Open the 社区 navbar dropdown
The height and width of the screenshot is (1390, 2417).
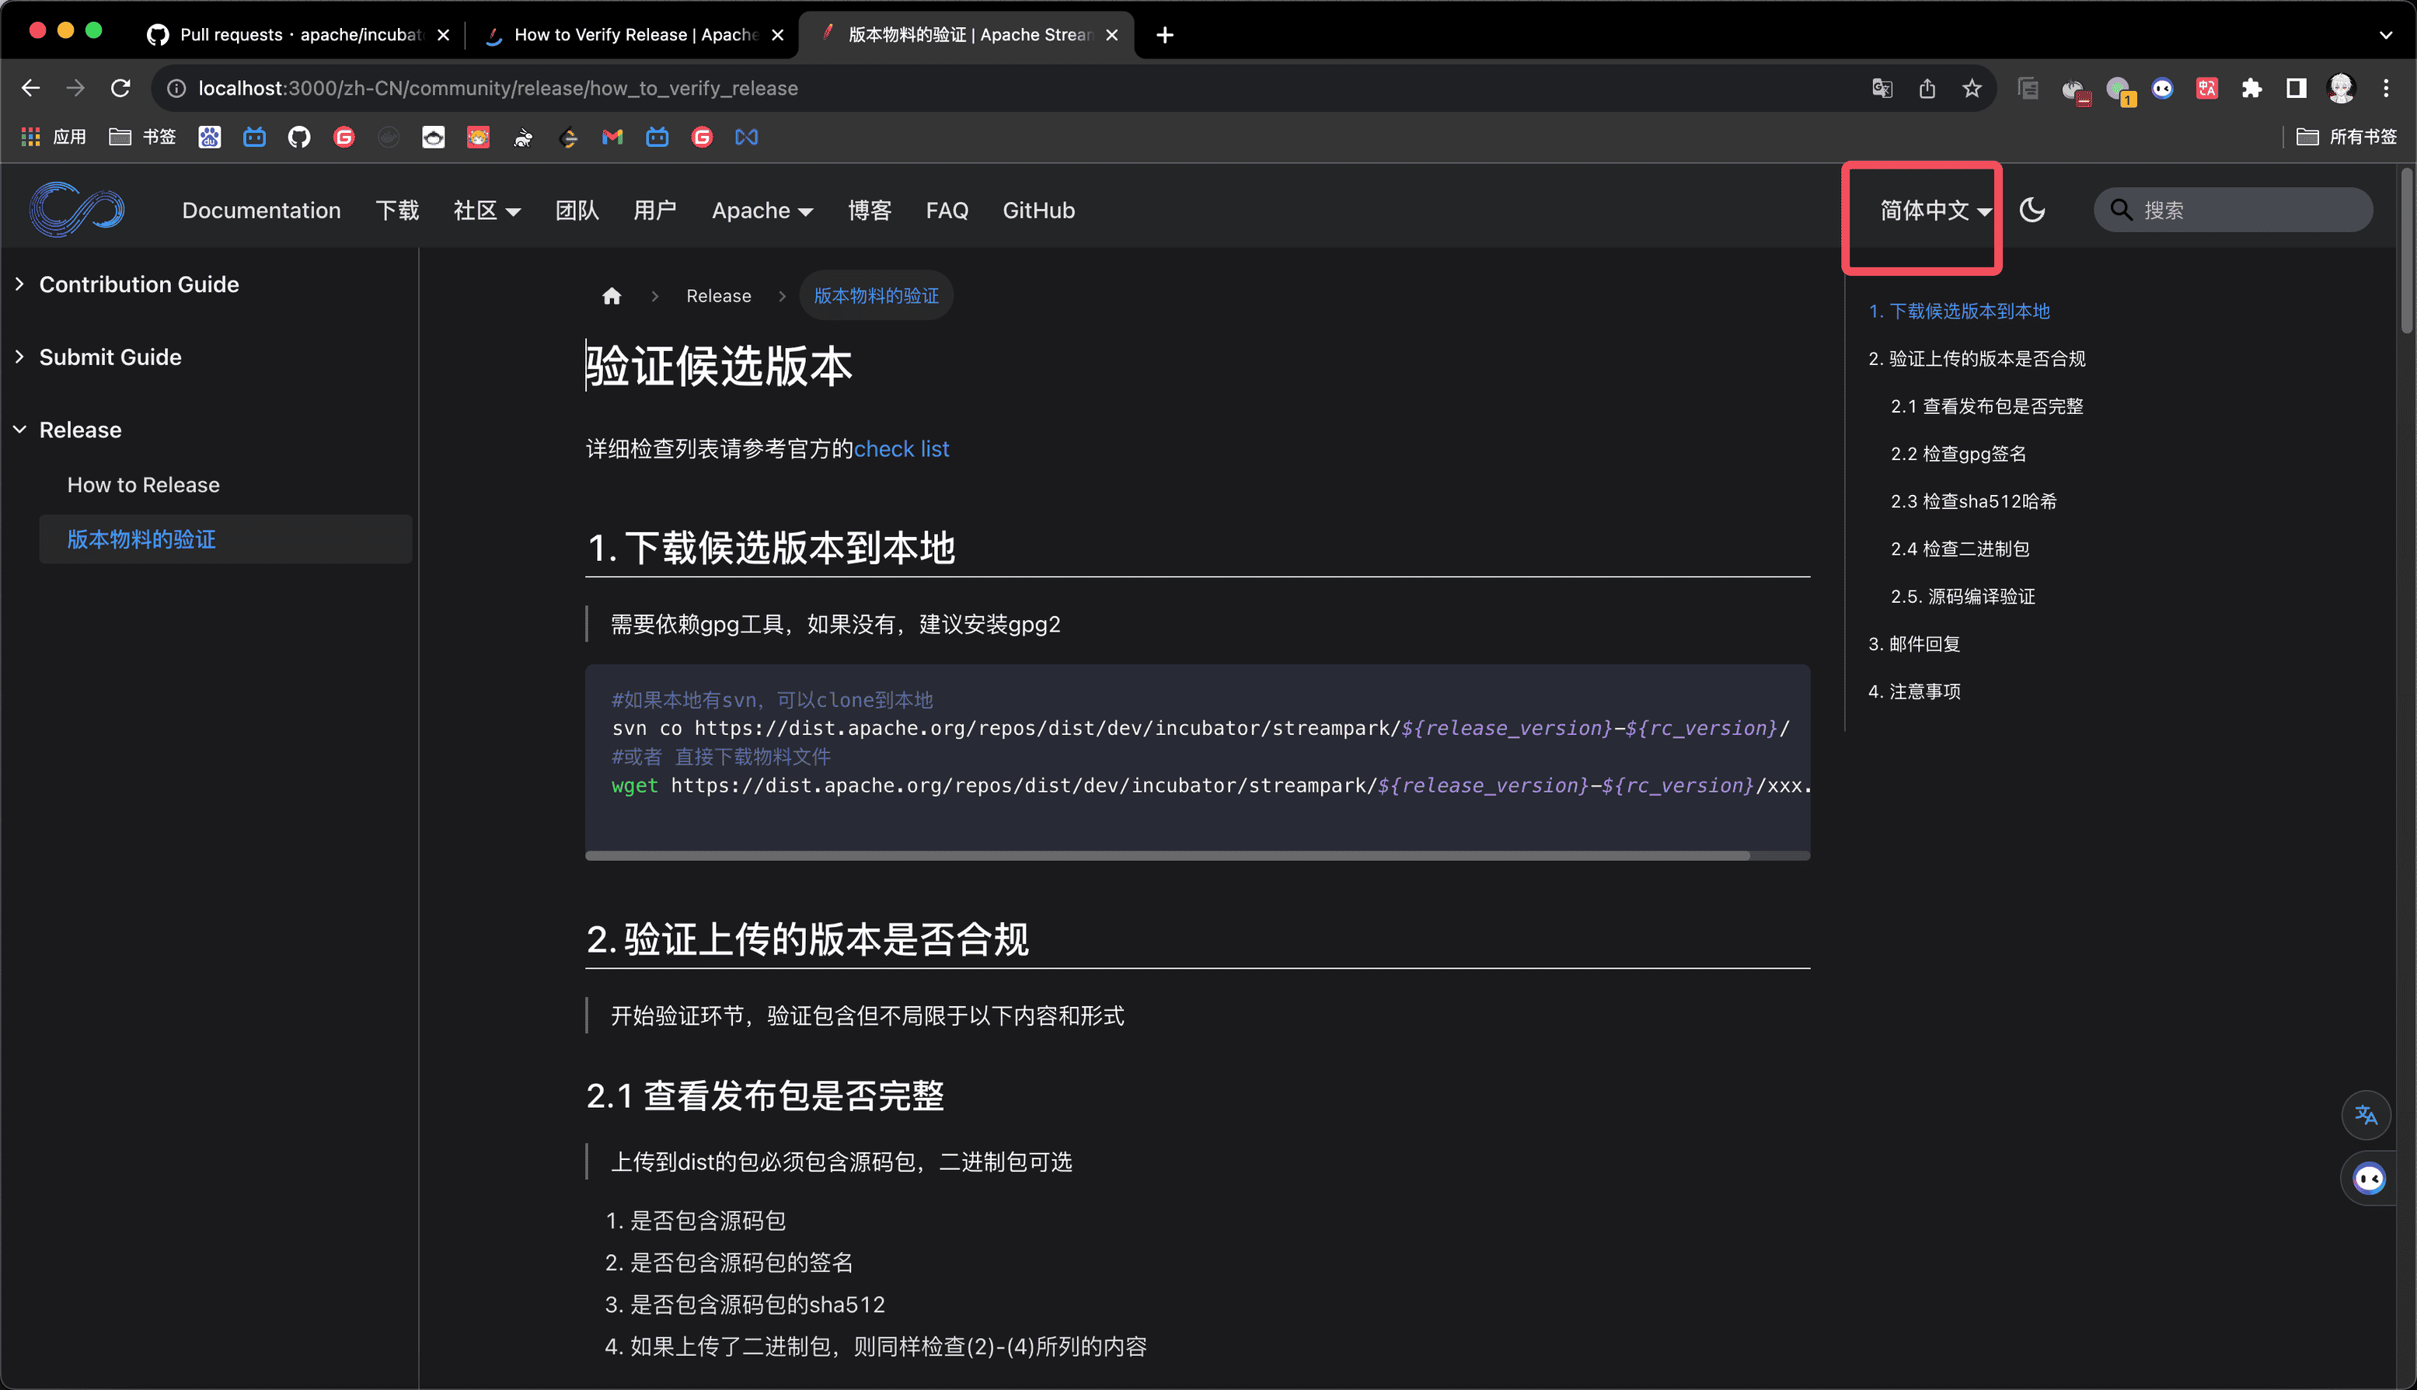pyautogui.click(x=486, y=211)
